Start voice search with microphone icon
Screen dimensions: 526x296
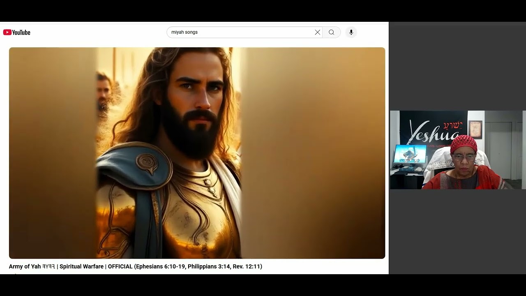click(x=351, y=32)
